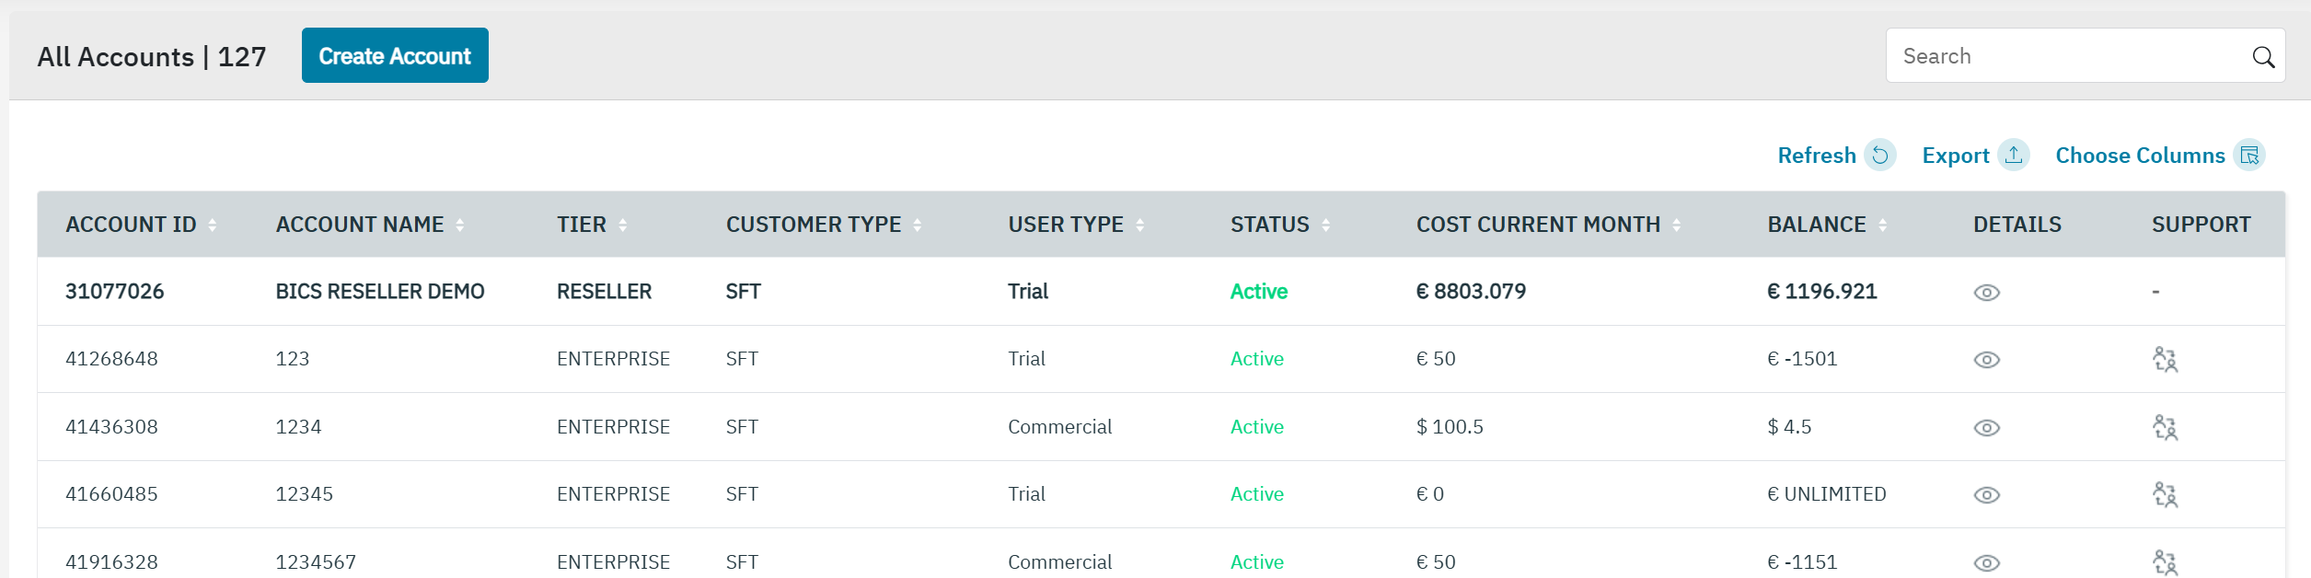This screenshot has width=2311, height=578.
Task: View details for account 41436308
Action: coord(1987,428)
